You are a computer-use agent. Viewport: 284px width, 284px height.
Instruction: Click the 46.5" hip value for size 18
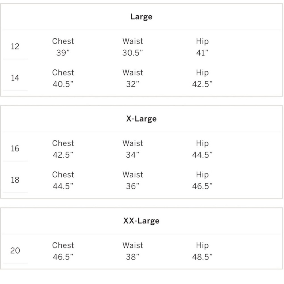pyautogui.click(x=202, y=186)
